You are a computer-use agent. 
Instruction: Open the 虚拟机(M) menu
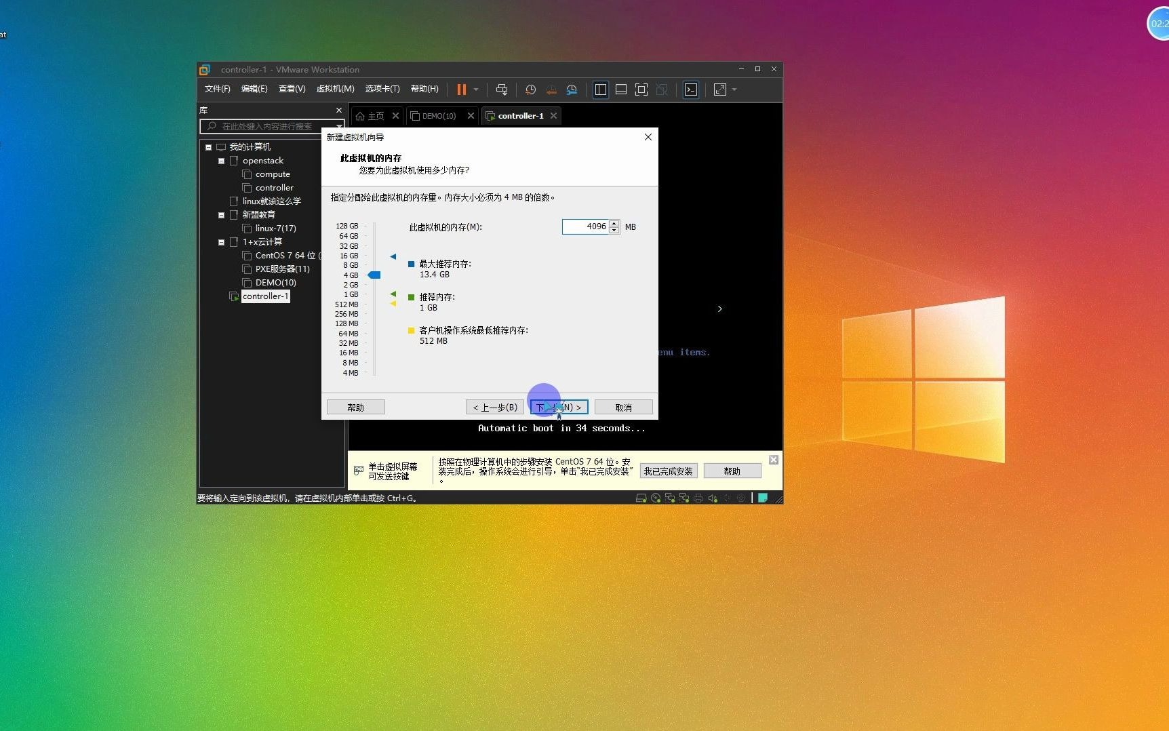[x=336, y=89]
